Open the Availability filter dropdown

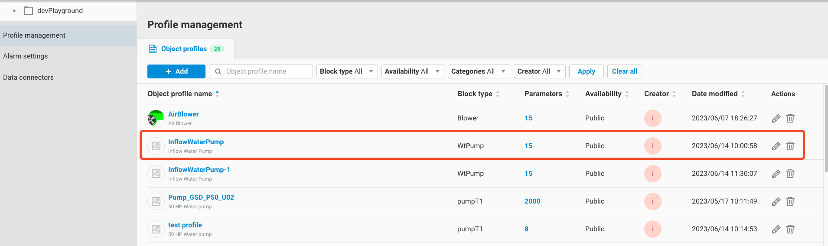pyautogui.click(x=412, y=71)
